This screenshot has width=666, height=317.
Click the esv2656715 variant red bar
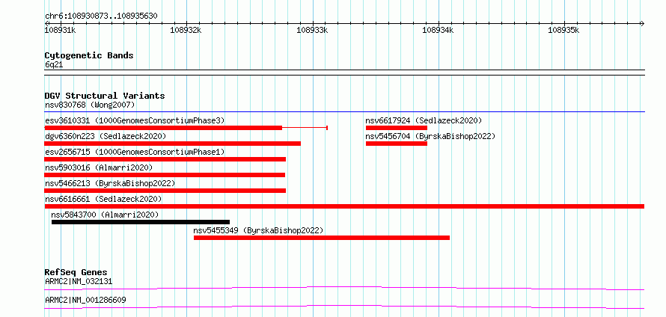165,159
